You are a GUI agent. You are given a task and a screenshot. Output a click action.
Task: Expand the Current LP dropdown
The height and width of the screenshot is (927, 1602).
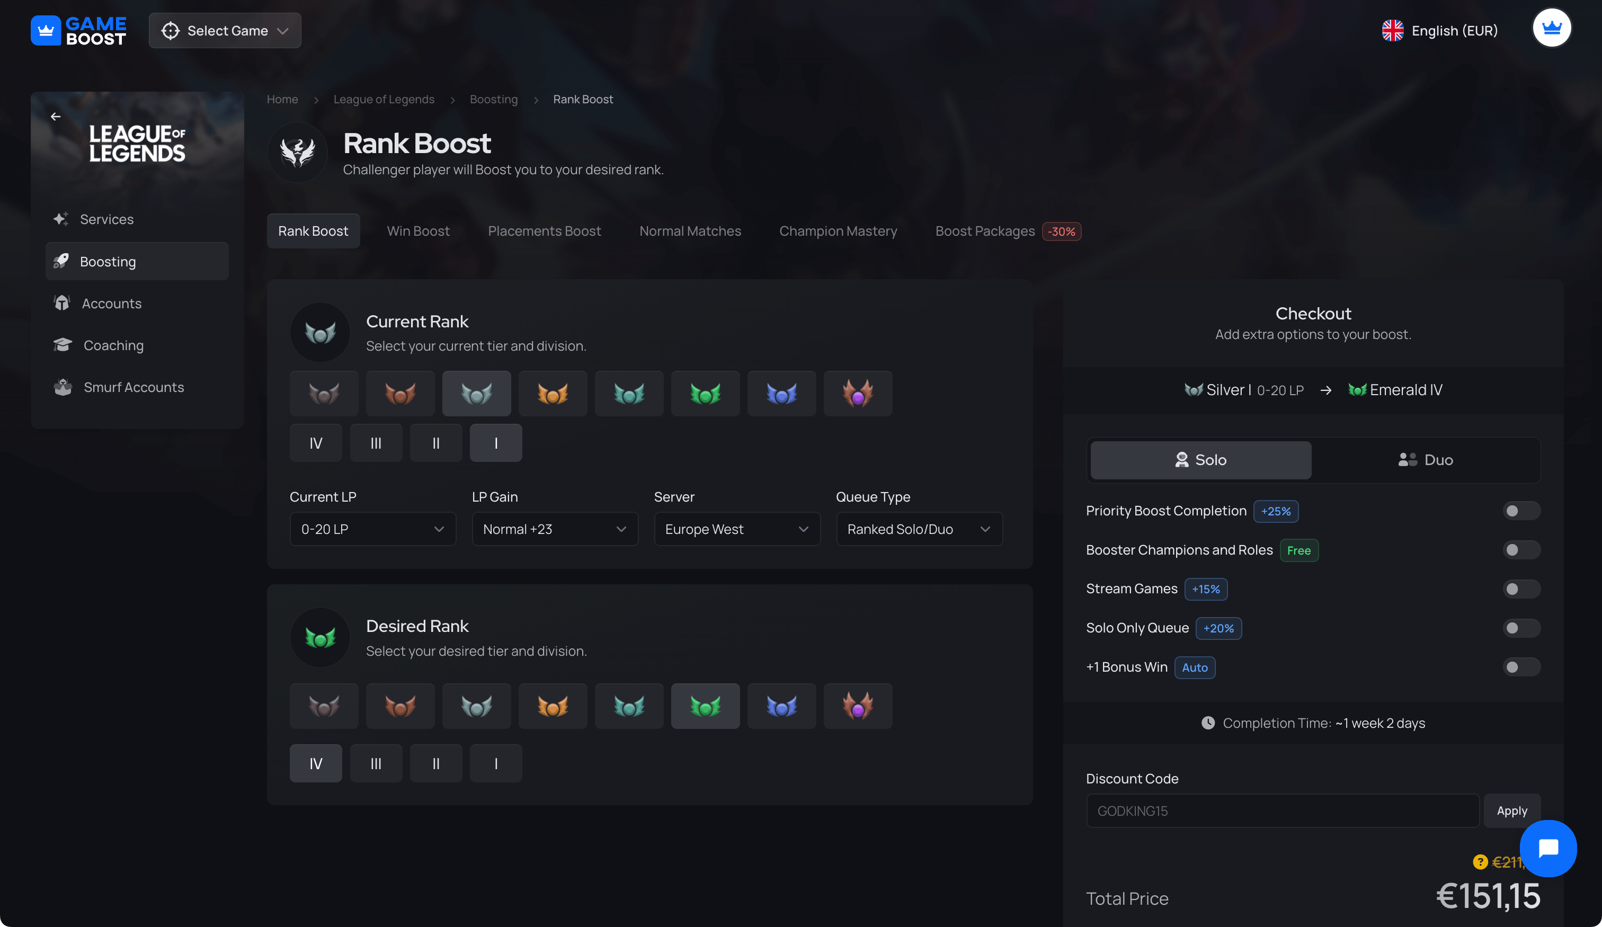coord(371,529)
